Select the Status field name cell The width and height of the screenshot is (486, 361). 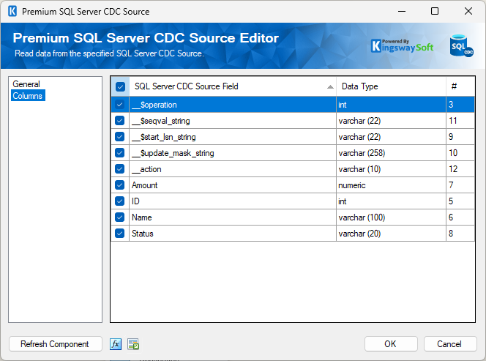point(233,234)
